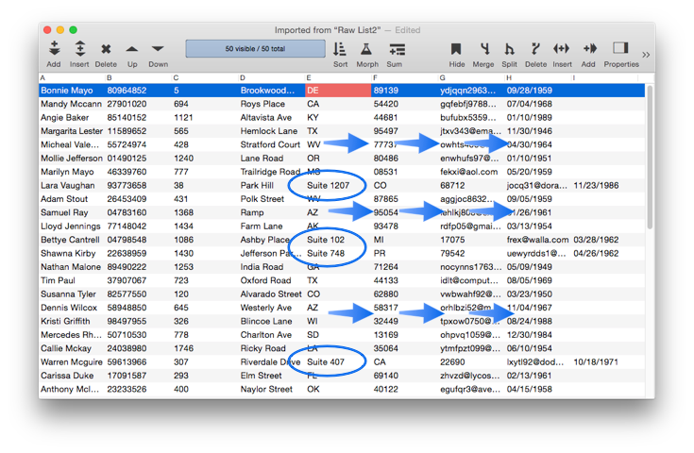Click the Insert row icon
Viewport: 694px width, 453px height.
click(79, 48)
